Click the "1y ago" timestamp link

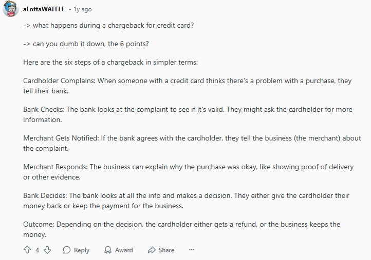pyautogui.click(x=82, y=9)
